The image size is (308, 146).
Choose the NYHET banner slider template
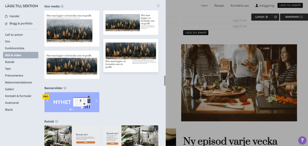point(72,102)
